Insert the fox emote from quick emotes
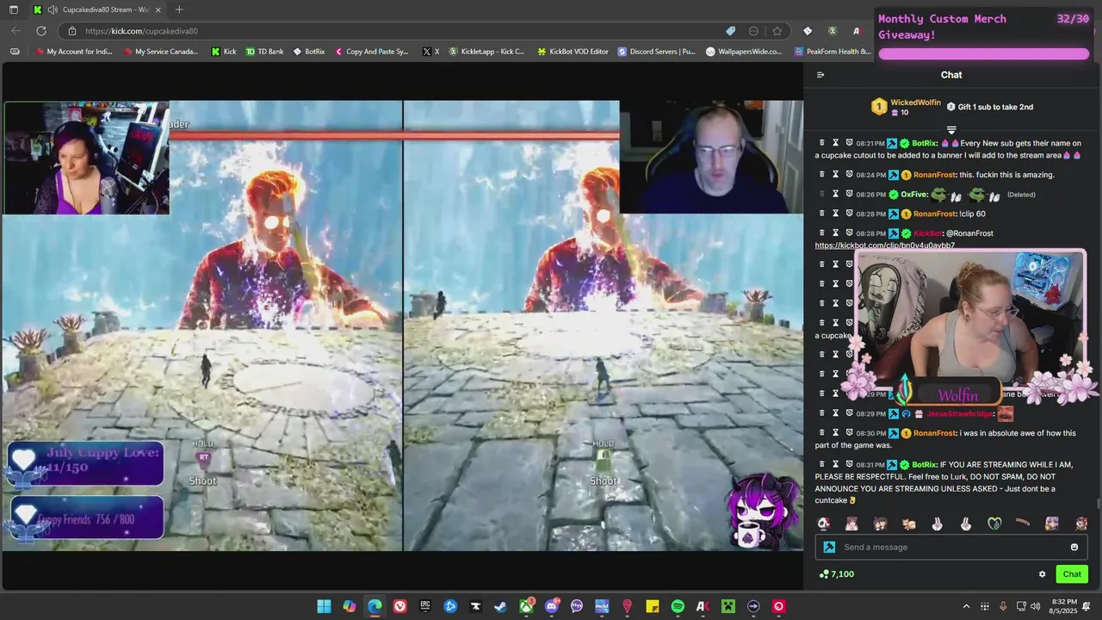The width and height of the screenshot is (1102, 620). tap(908, 524)
